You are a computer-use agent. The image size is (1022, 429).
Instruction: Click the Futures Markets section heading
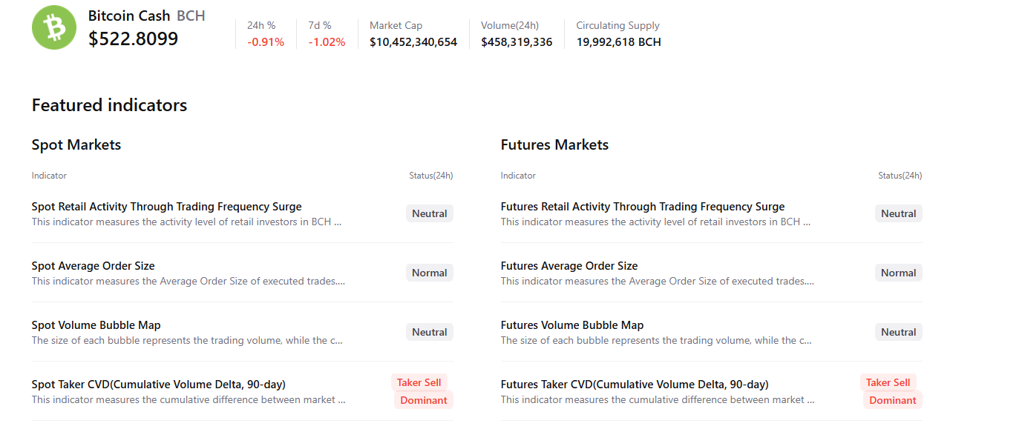[x=554, y=144]
